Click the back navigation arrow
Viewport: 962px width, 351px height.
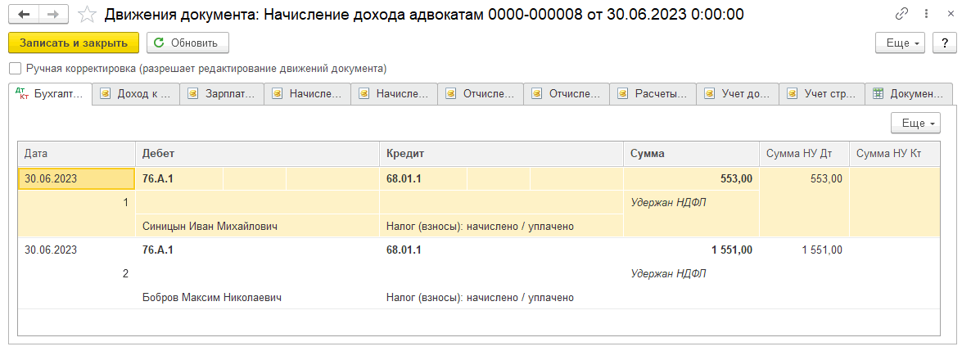[x=24, y=15]
